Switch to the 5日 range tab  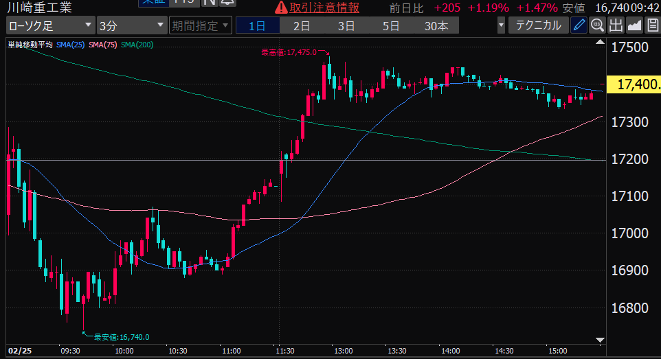click(x=391, y=26)
